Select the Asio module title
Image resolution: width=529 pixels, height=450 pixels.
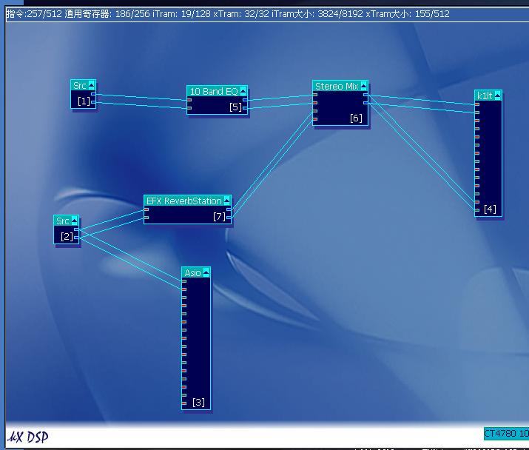pyautogui.click(x=192, y=272)
